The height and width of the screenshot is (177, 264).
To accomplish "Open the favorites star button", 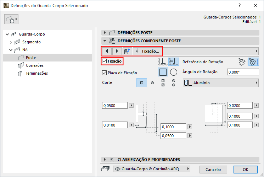I will coord(11,20).
